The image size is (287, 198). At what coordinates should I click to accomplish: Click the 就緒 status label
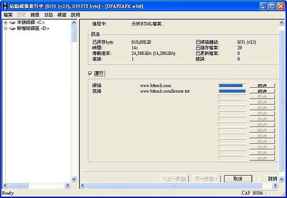click(x=97, y=91)
